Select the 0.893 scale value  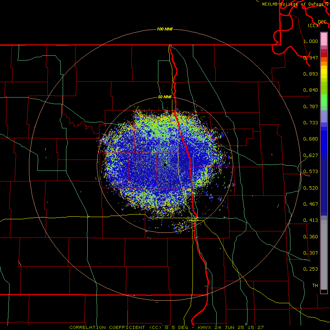[311, 74]
